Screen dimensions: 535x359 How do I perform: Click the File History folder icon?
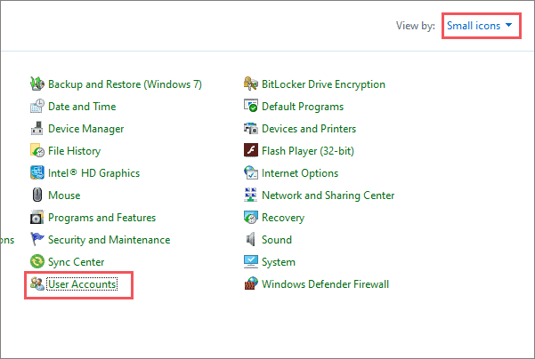(37, 150)
